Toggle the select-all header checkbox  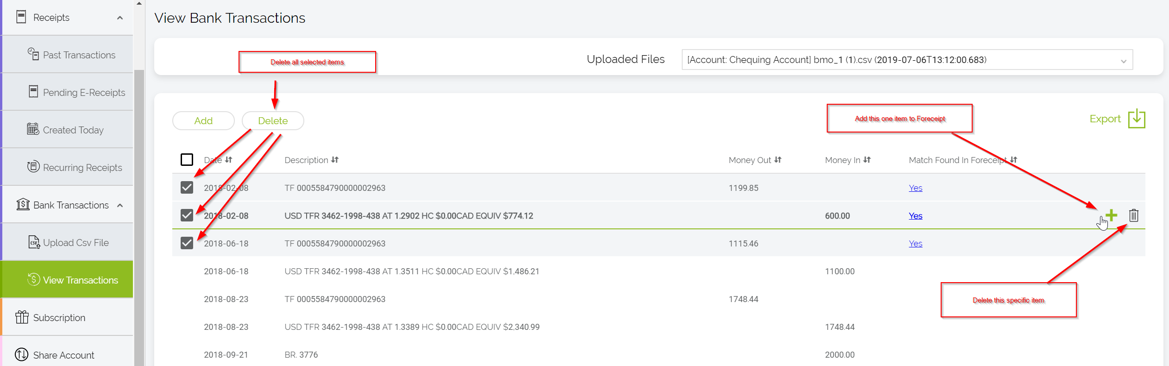(x=187, y=159)
